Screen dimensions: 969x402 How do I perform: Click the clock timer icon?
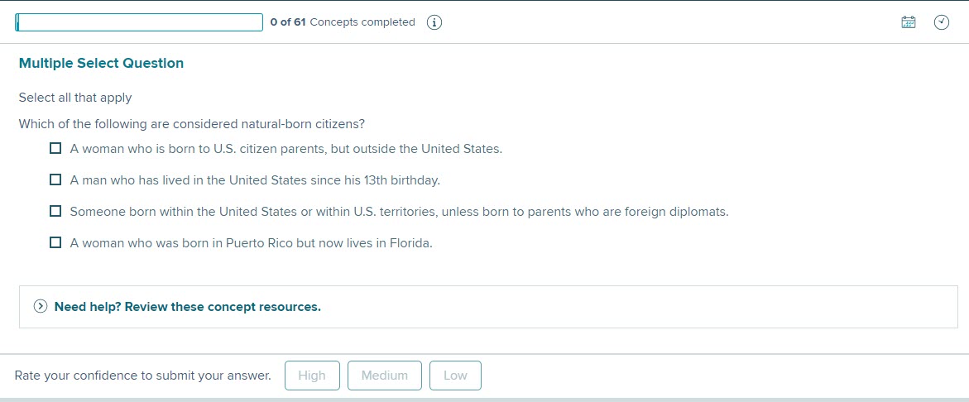941,22
